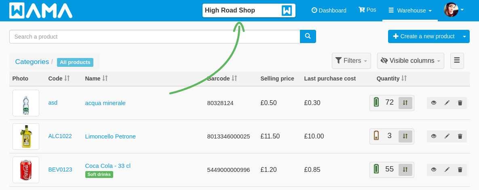
Task: Click Create a new product button
Action: pyautogui.click(x=424, y=37)
